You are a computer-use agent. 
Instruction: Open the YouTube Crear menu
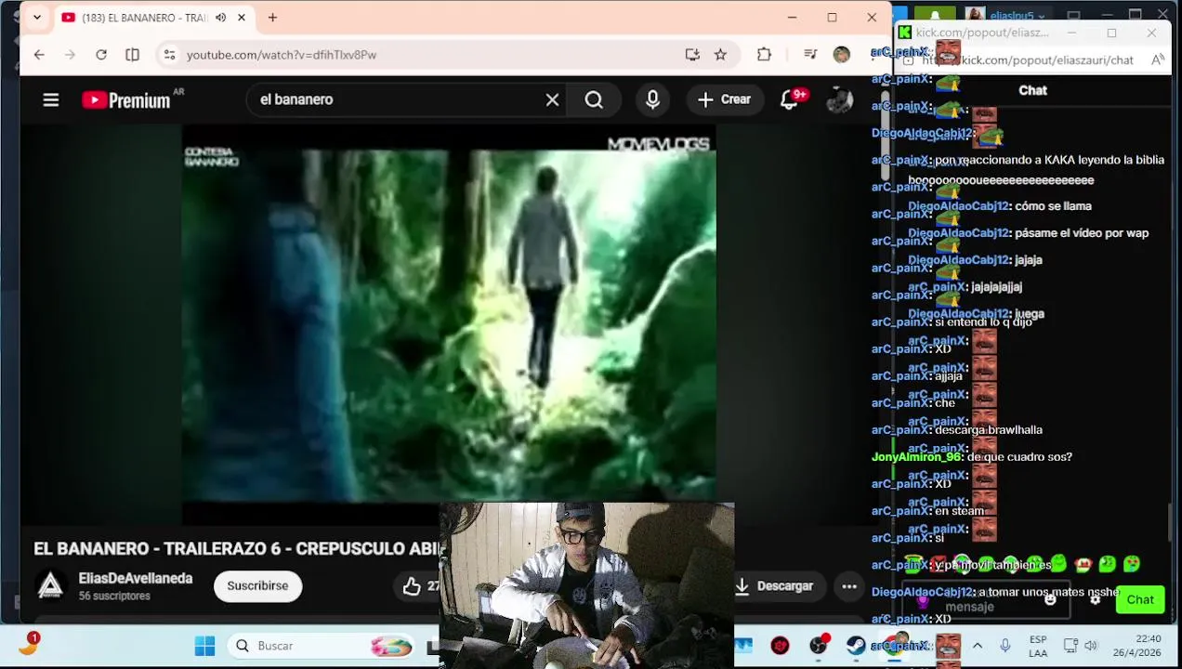click(724, 99)
